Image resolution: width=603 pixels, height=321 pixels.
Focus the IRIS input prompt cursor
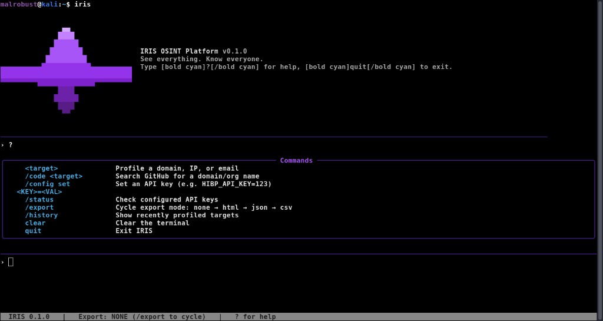[11, 262]
